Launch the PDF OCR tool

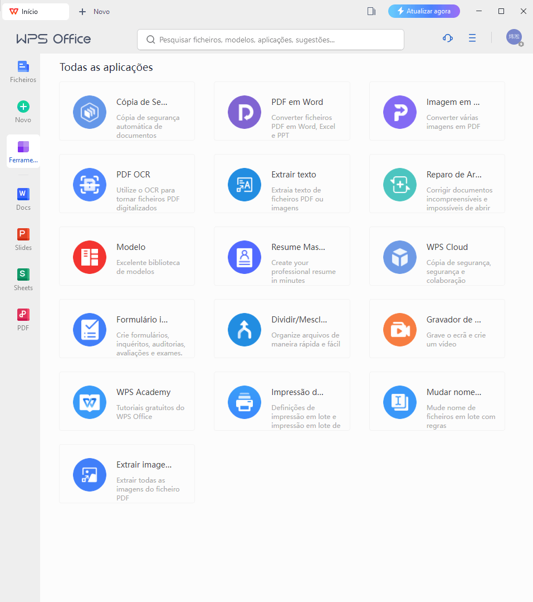tap(126, 184)
